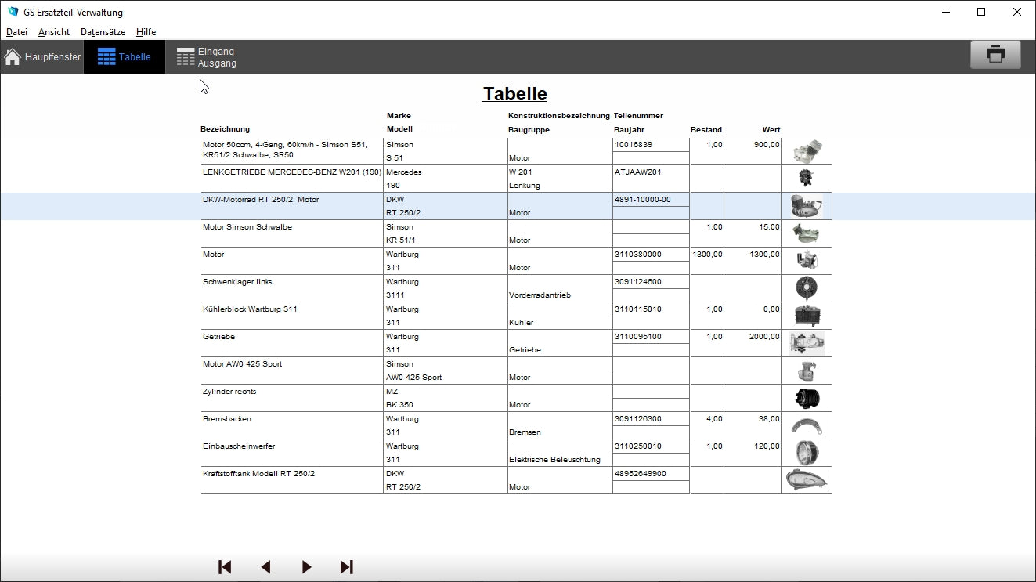Click the Zylinder rechts row

point(229,392)
